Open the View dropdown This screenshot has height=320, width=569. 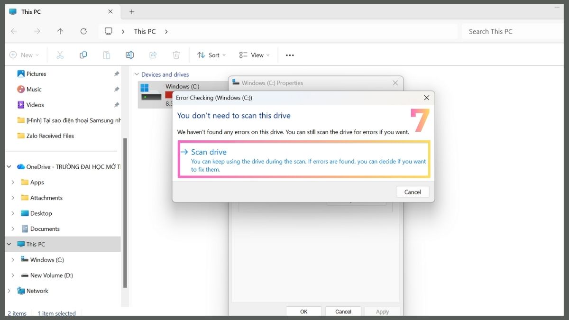(255, 55)
